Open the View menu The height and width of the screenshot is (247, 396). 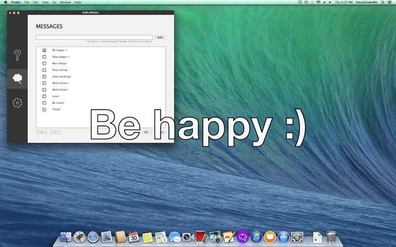[45, 2]
